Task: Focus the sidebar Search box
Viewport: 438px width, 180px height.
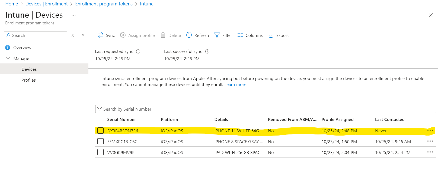Action: (36, 35)
